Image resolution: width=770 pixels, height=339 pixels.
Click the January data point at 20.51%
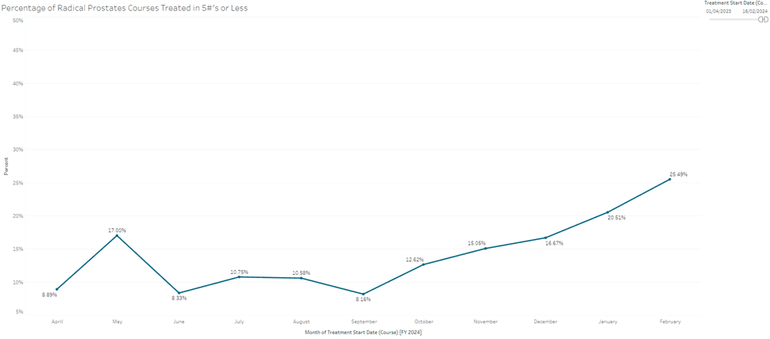pyautogui.click(x=608, y=212)
